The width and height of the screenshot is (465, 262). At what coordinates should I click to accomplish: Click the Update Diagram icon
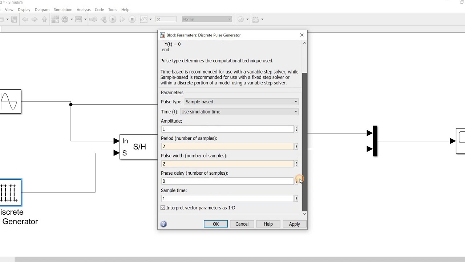click(93, 19)
